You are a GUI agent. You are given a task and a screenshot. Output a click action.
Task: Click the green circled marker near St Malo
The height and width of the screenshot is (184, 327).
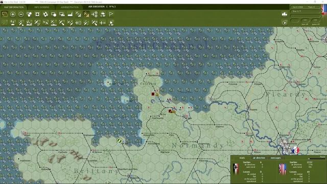click(x=119, y=141)
